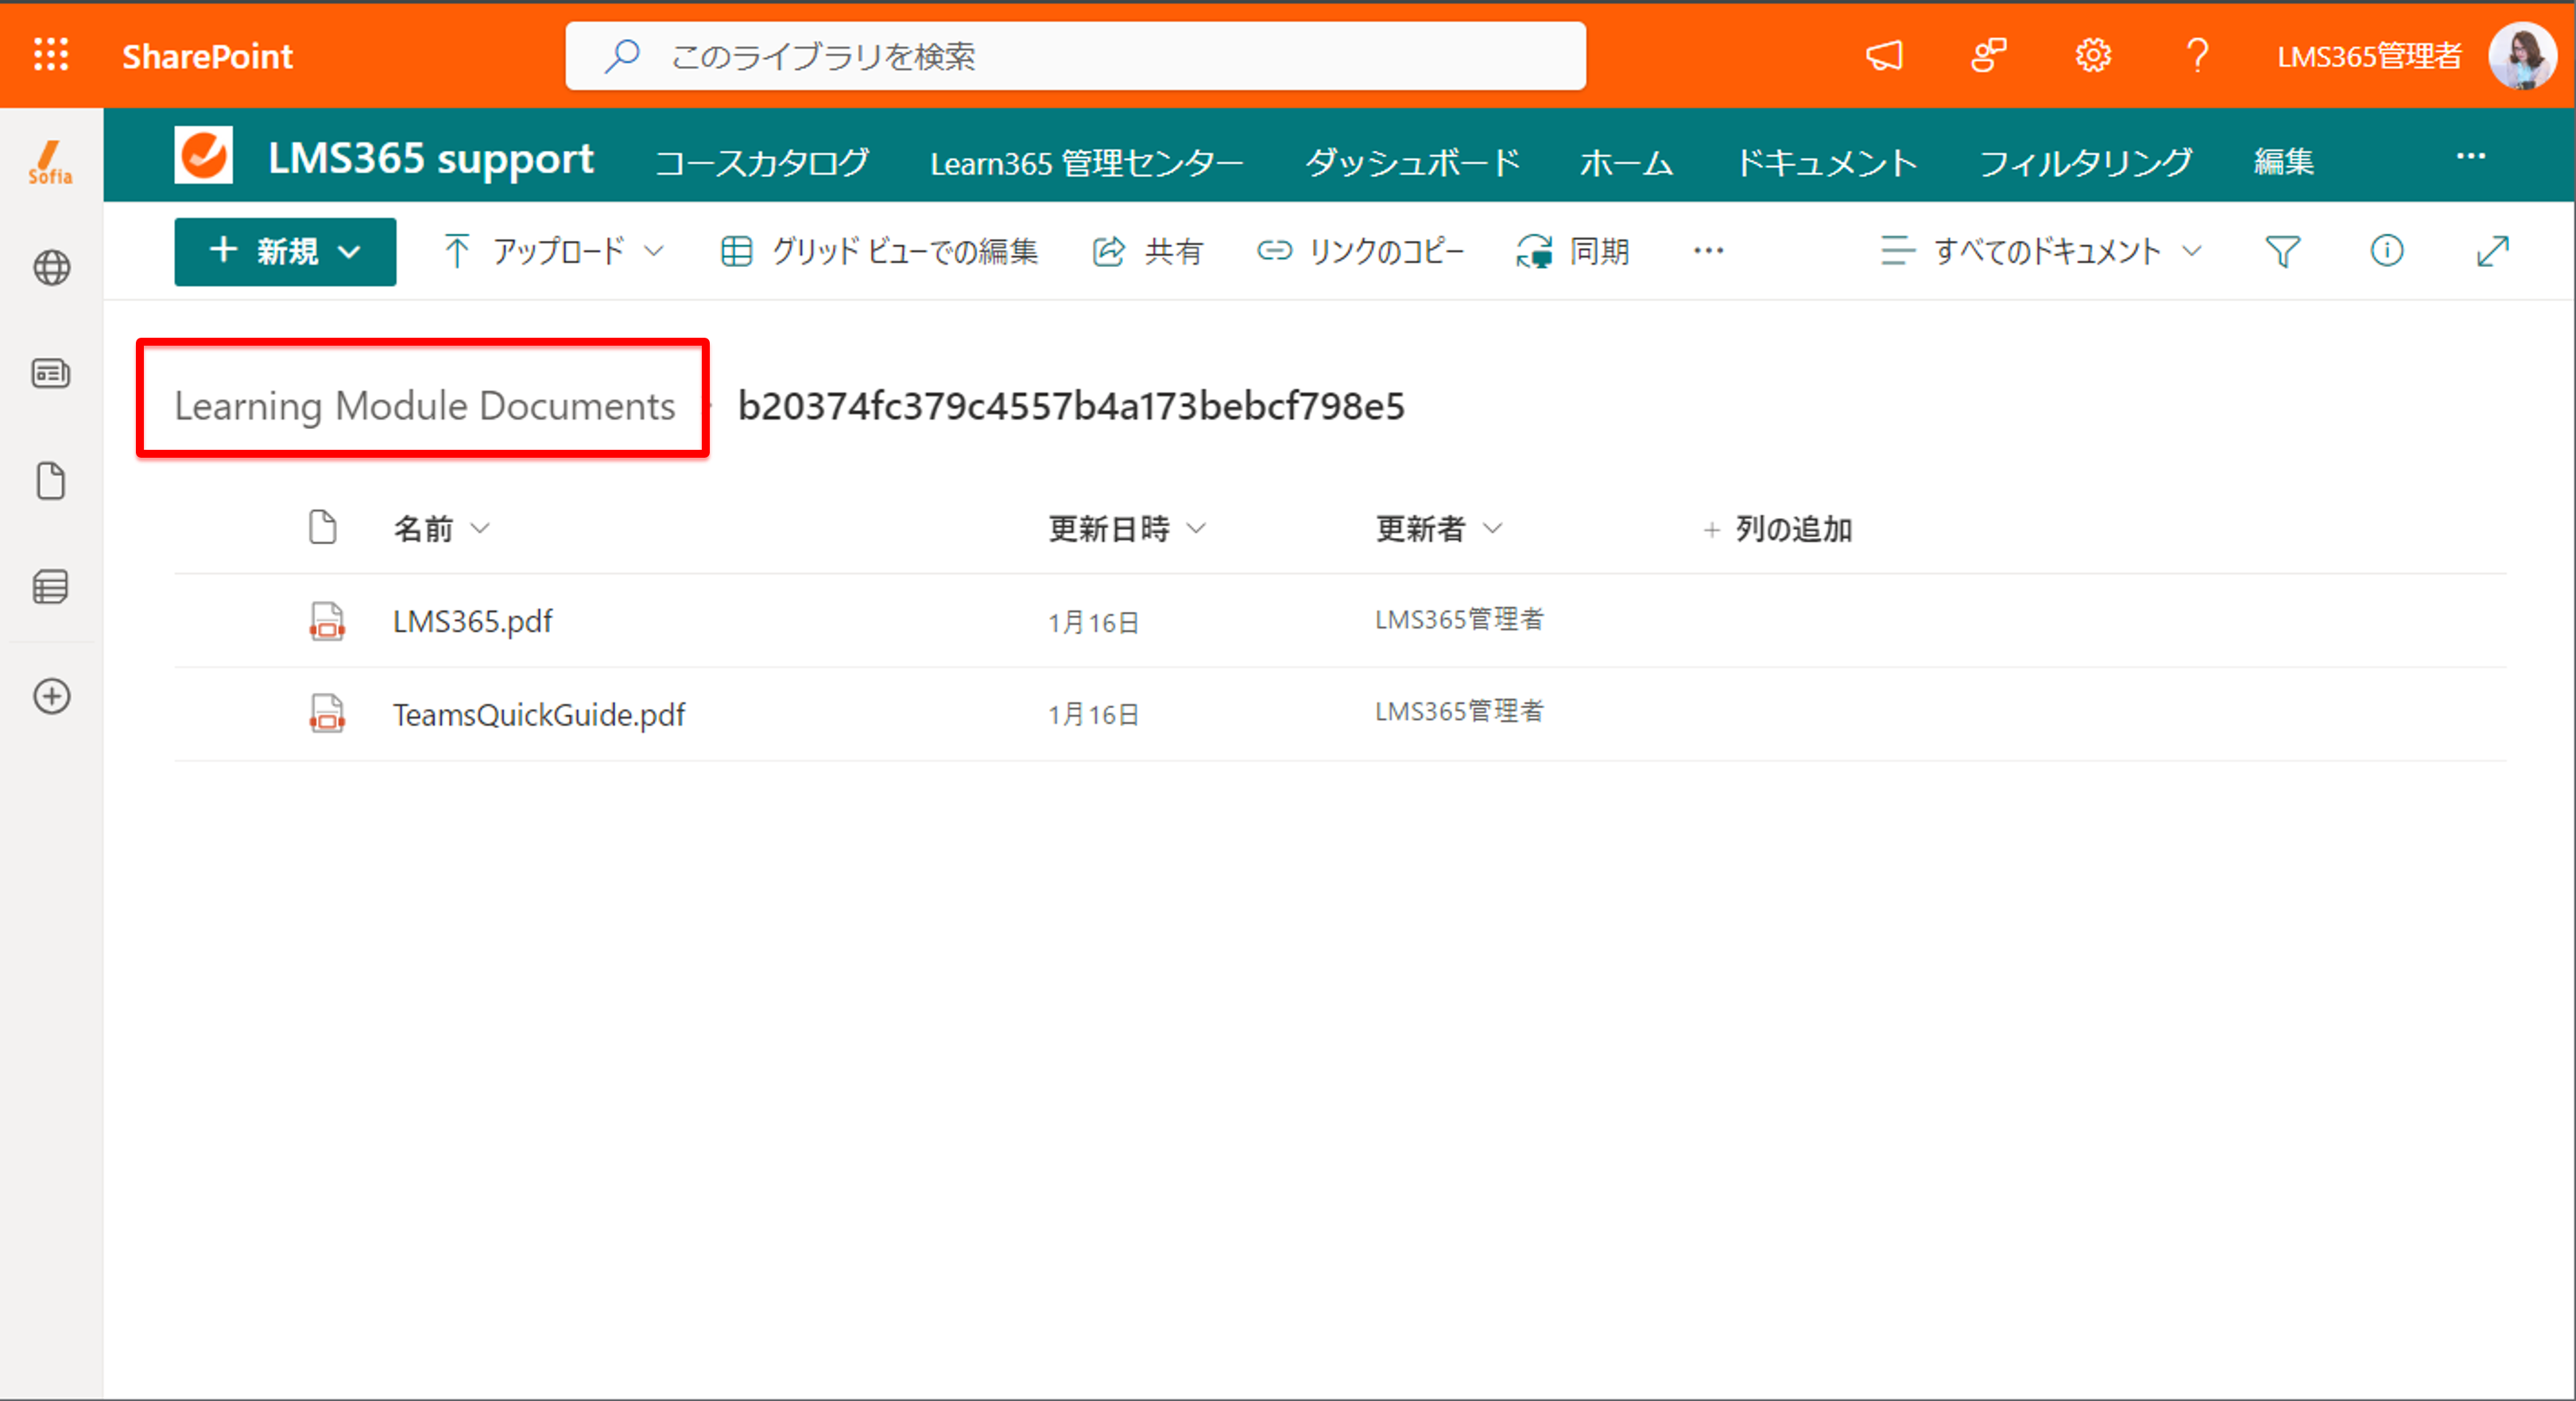
Task: Expand the 新規 new item dropdown
Action: point(285,252)
